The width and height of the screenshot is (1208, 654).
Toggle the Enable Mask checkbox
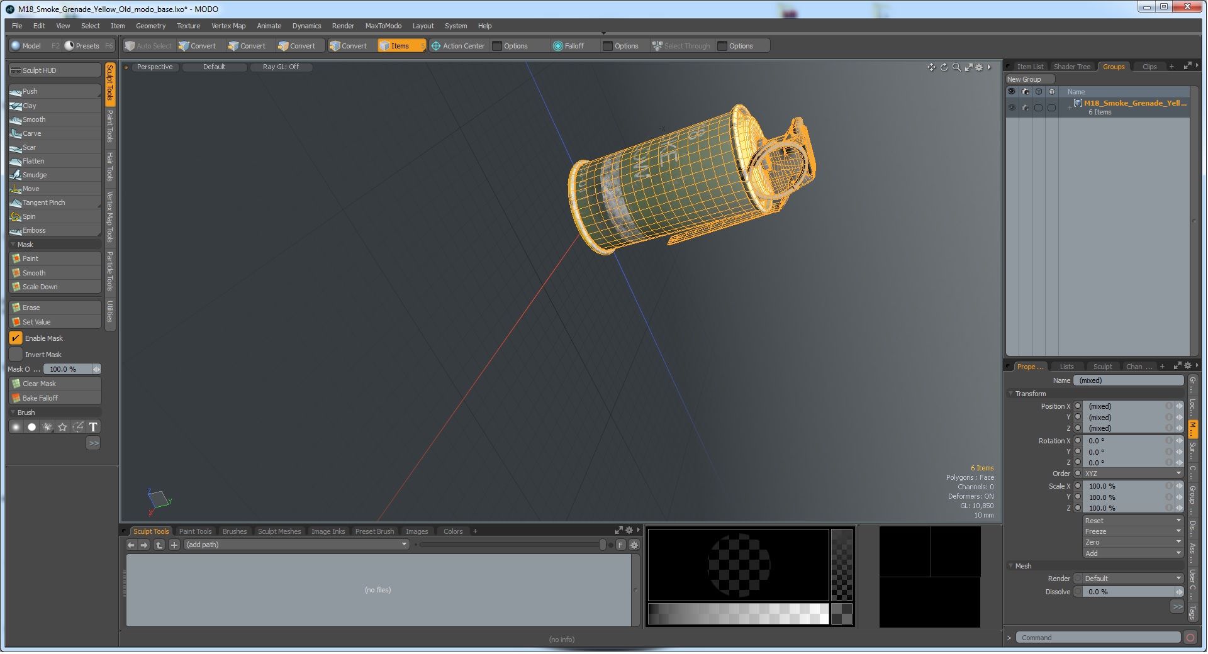click(16, 338)
